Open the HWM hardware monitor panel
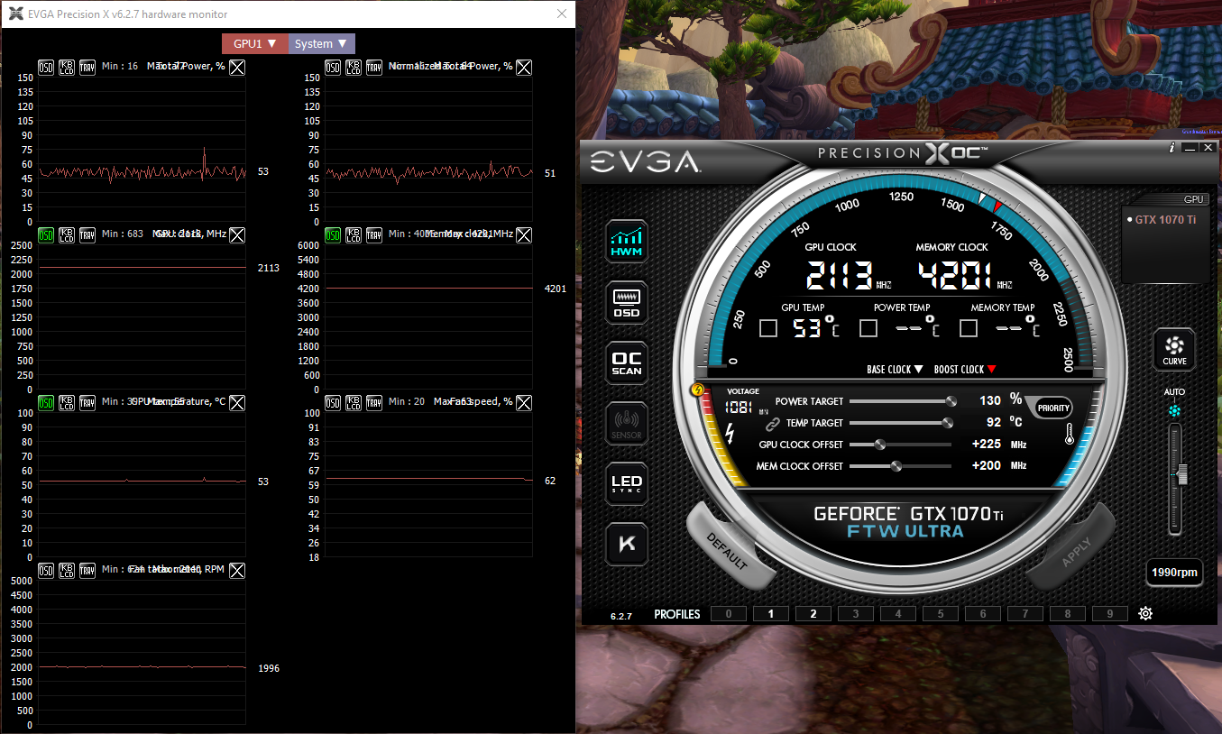This screenshot has width=1222, height=734. [627, 240]
